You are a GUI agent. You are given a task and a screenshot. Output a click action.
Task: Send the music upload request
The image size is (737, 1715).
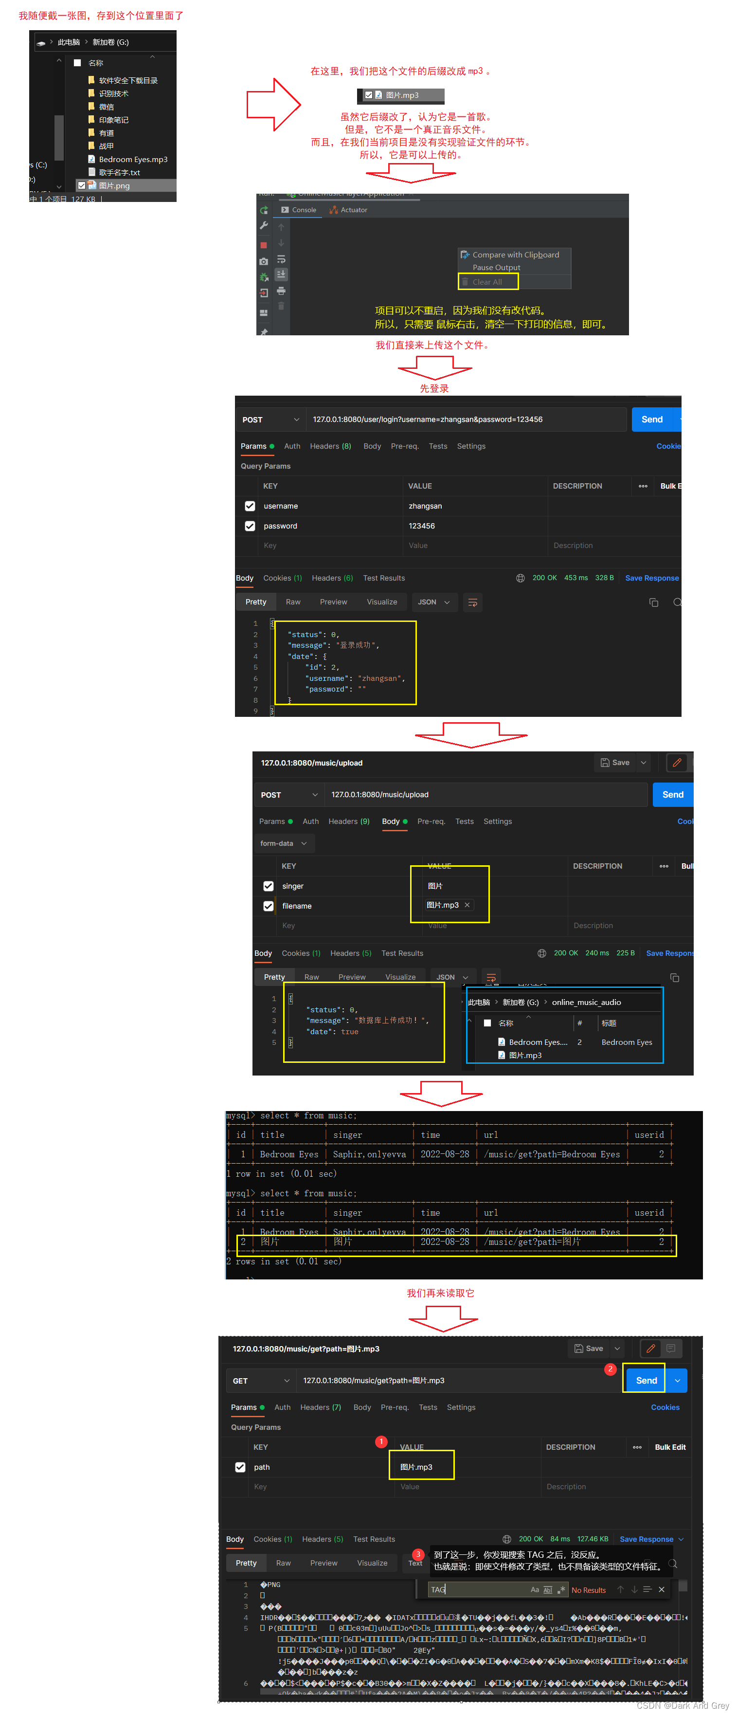673,796
